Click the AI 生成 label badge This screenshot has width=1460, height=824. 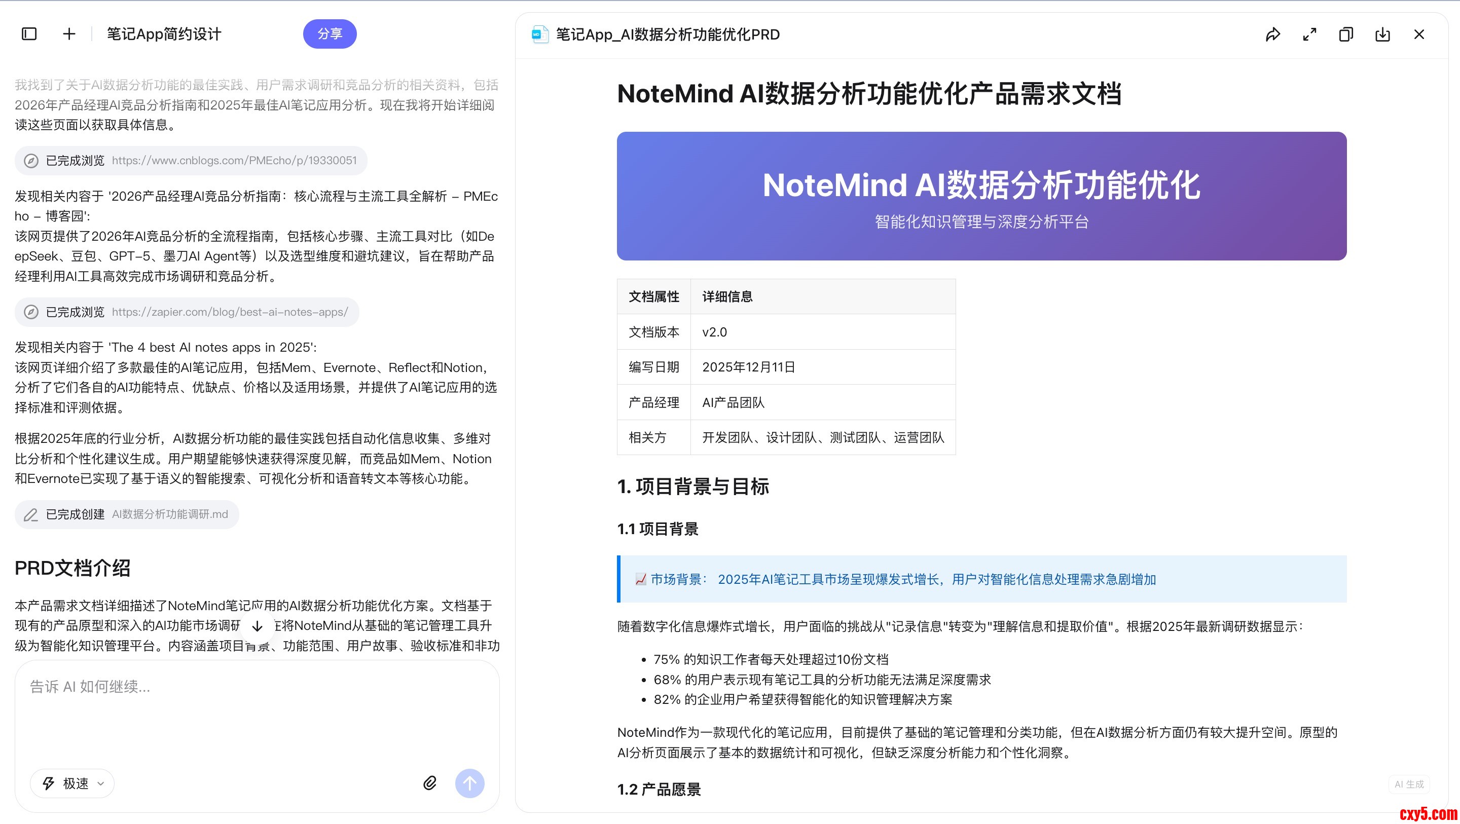point(1408,784)
